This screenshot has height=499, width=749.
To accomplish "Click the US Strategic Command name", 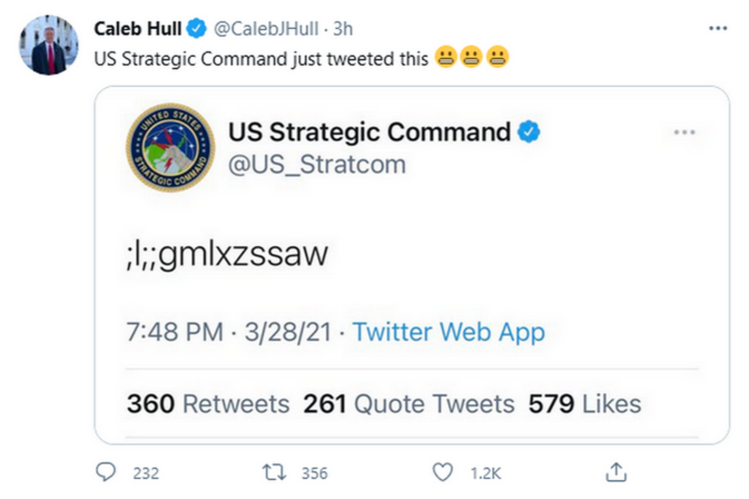I will 369,132.
